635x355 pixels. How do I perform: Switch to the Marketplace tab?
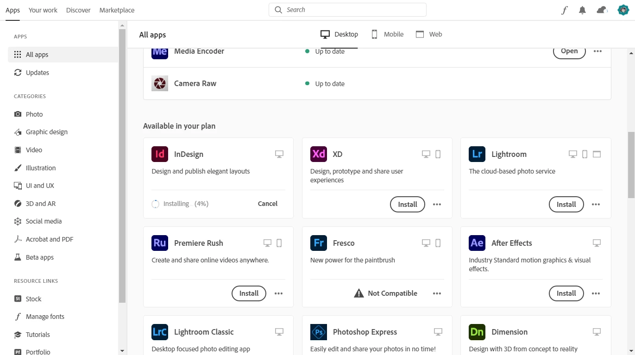coord(117,10)
